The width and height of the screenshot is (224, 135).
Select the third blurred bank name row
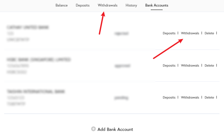coord(36,91)
